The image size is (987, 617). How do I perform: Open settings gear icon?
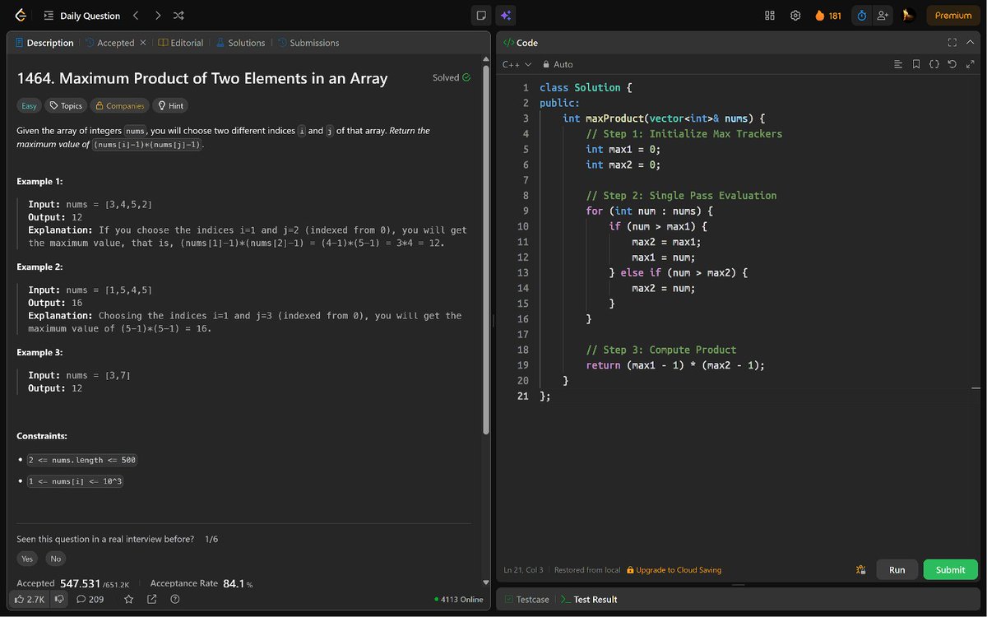tap(795, 16)
